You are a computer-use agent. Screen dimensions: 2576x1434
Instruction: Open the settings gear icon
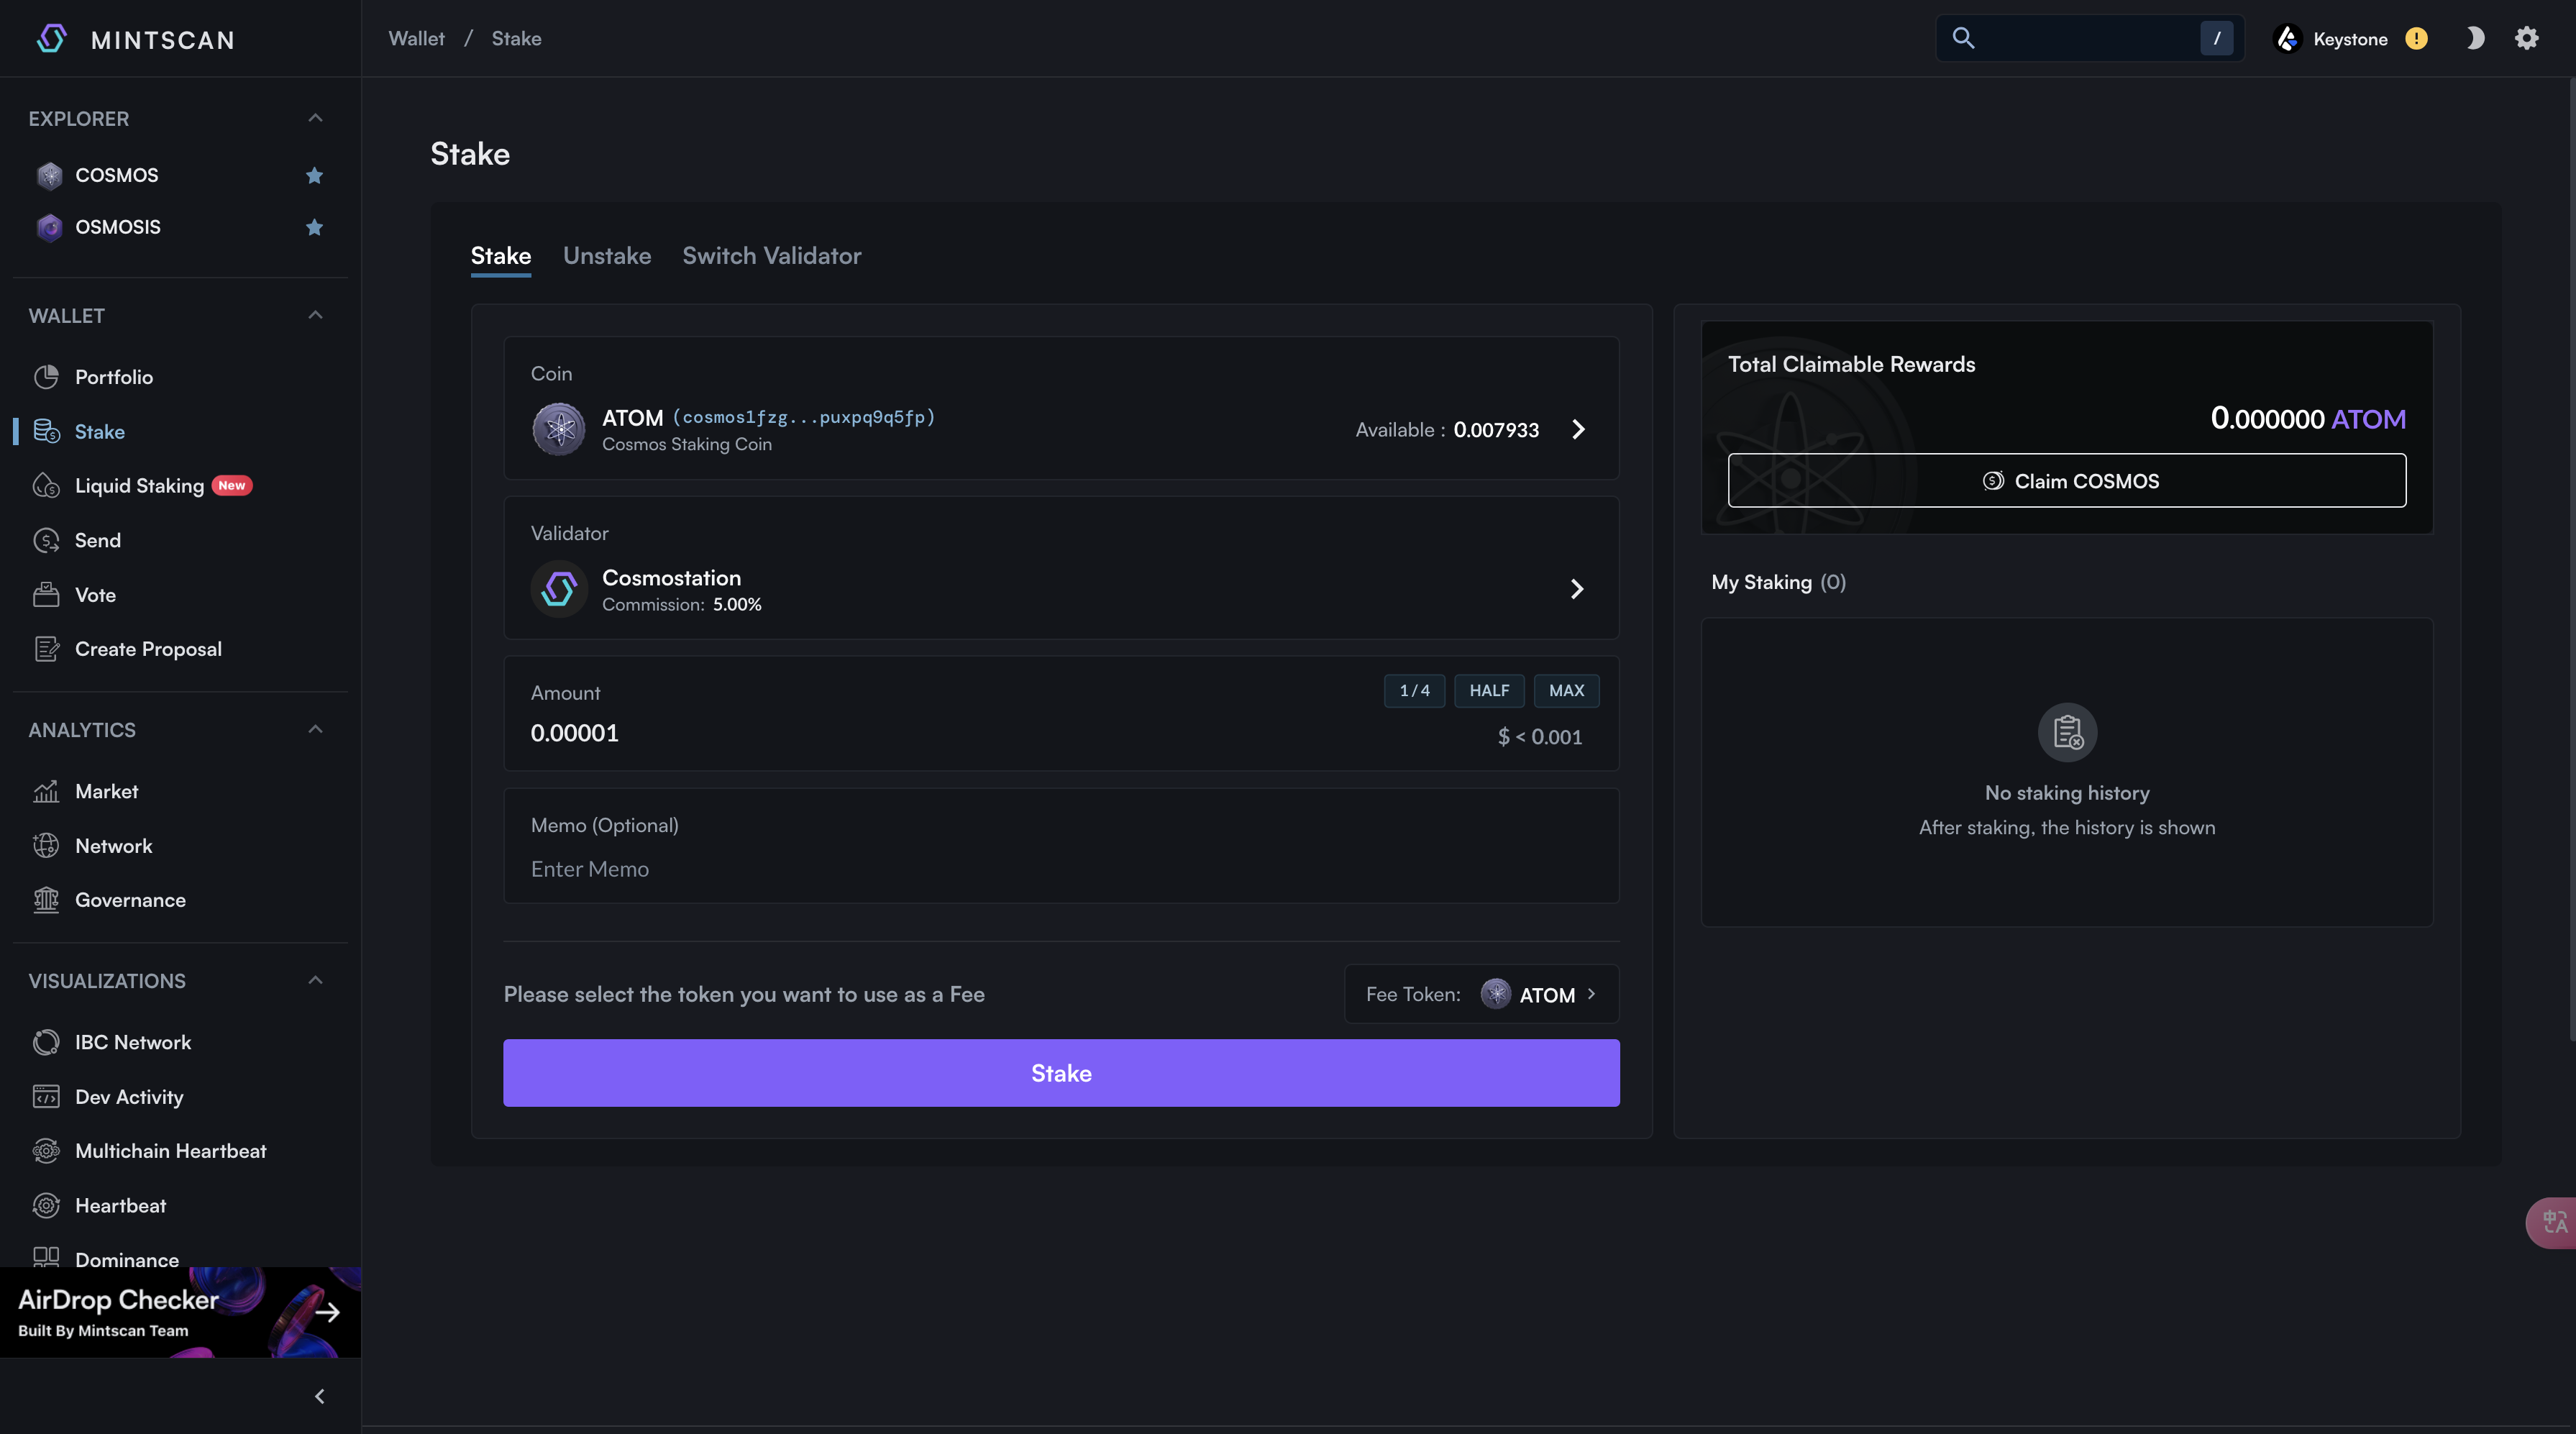point(2526,38)
